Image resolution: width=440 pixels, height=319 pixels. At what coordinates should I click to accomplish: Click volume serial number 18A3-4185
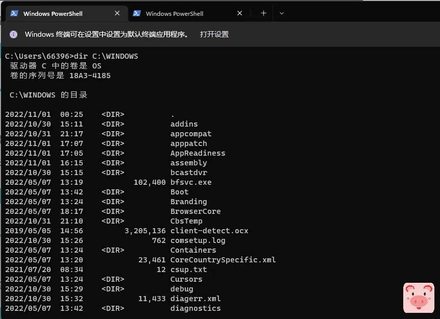[90, 76]
